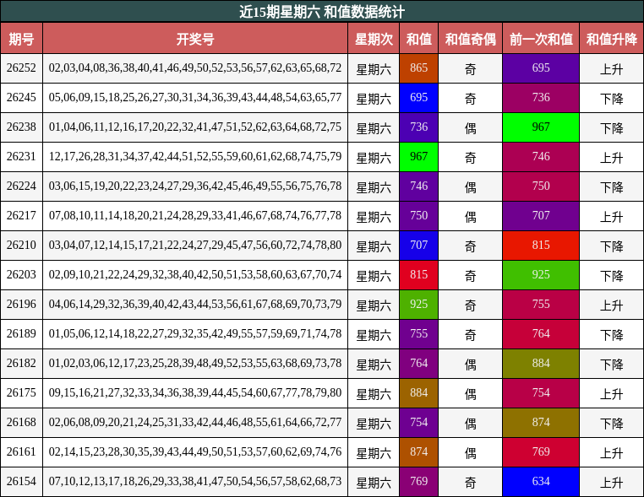Click the draw numbers starting 02,03,04,08,36
Screen dimensions: 644x497
click(195, 68)
